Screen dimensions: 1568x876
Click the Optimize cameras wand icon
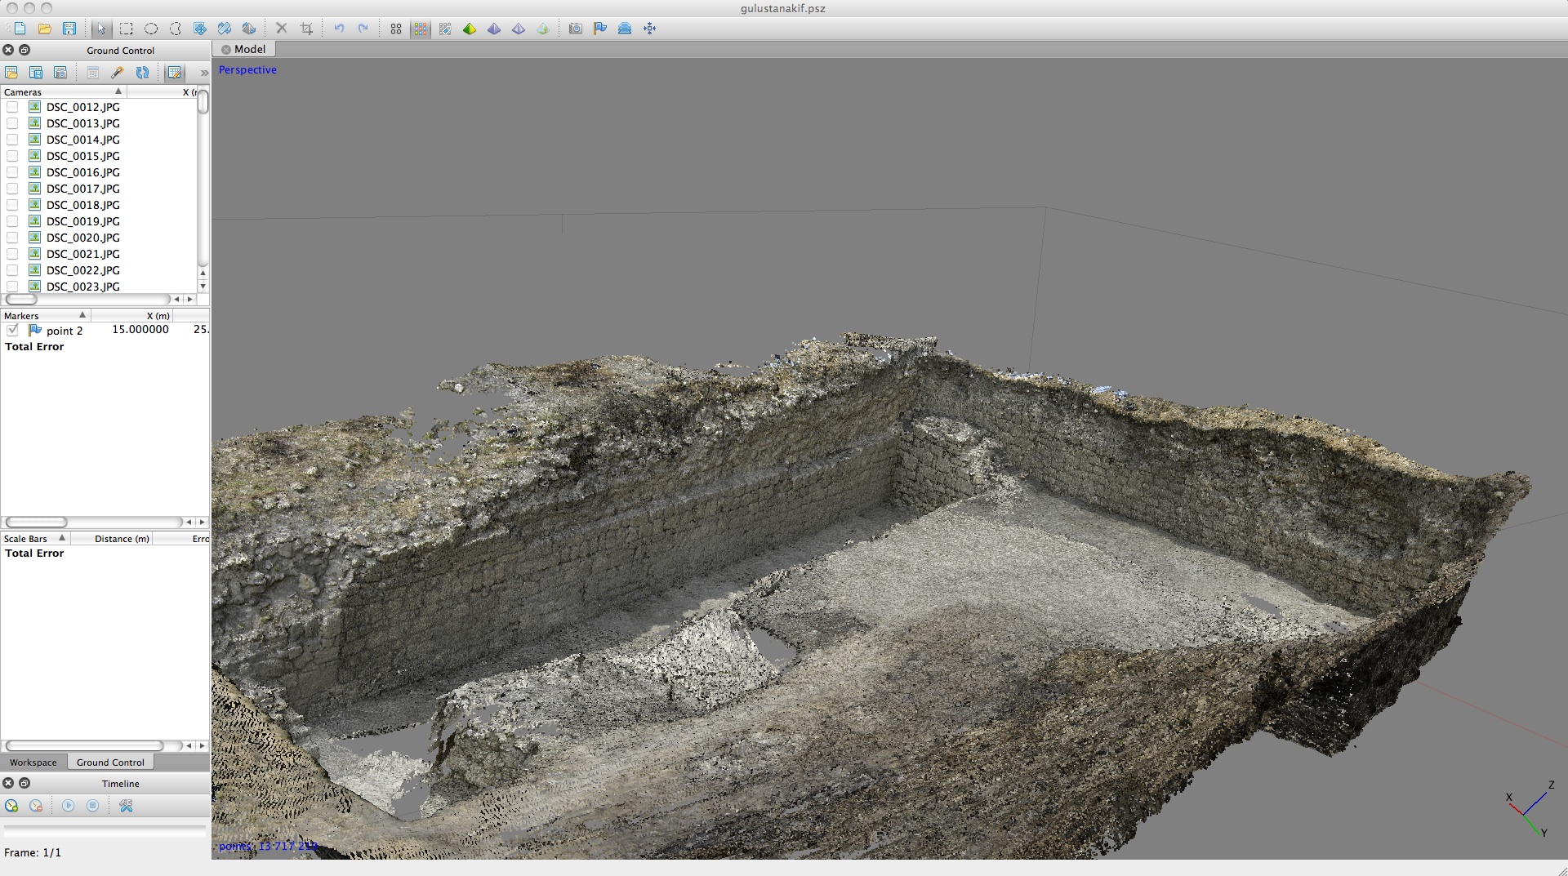tap(118, 73)
